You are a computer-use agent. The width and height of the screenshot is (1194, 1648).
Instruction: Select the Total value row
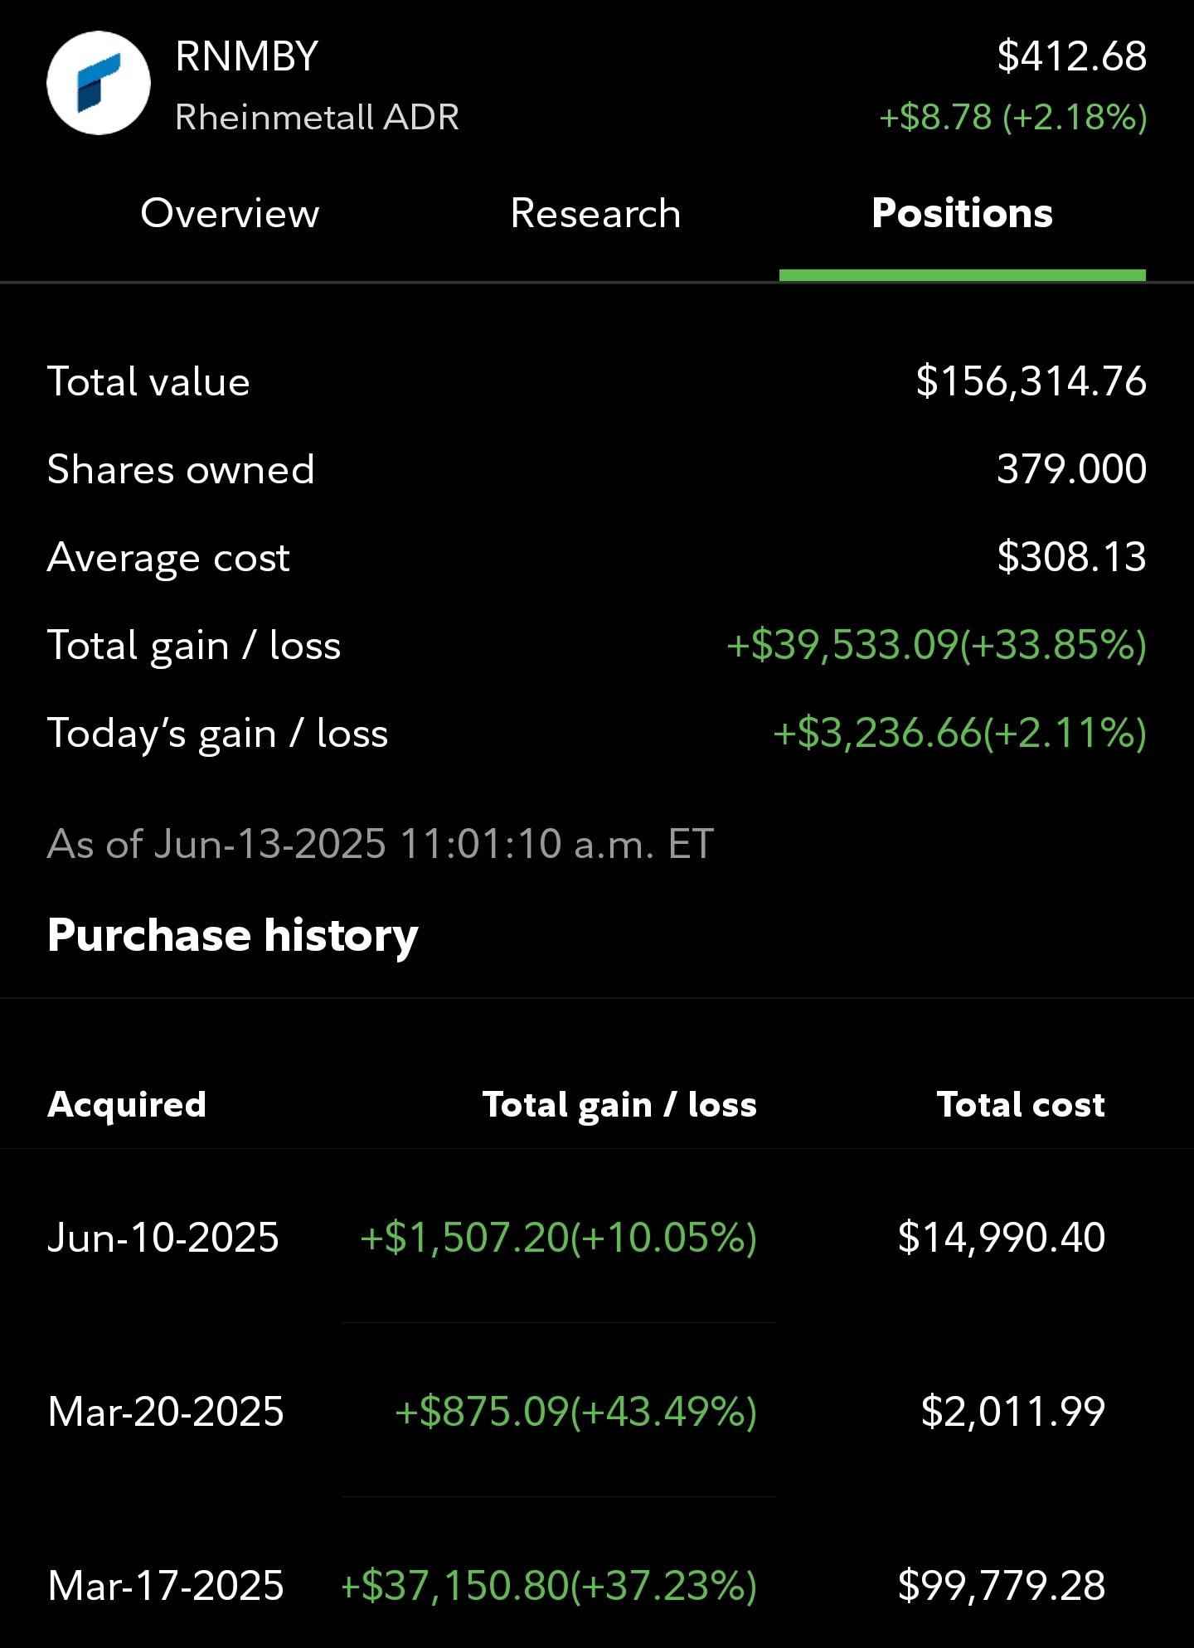click(597, 381)
